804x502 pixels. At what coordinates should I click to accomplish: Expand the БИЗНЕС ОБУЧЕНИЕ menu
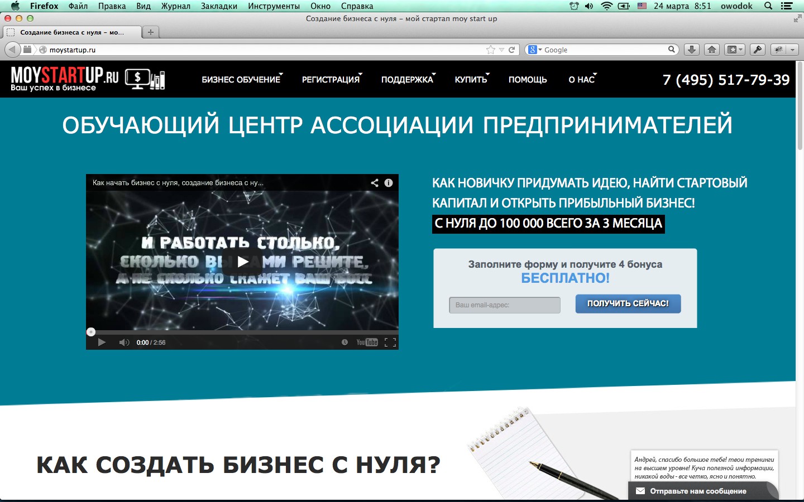(242, 80)
